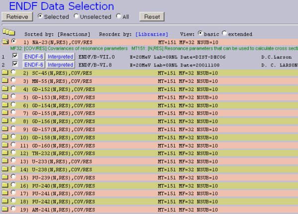Open the GD-153 folder icon
This screenshot has width=298, height=214.
click(x=5, y=97)
